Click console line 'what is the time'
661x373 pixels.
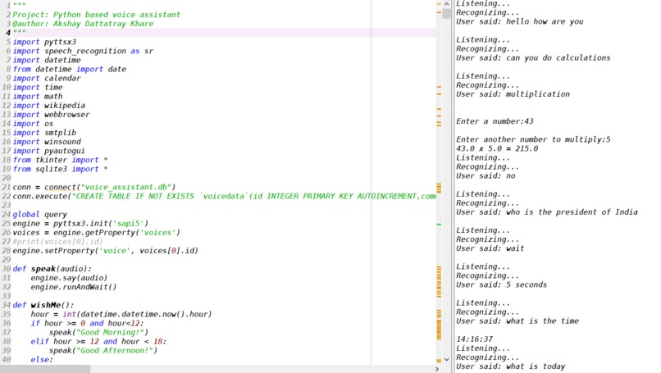(x=517, y=321)
